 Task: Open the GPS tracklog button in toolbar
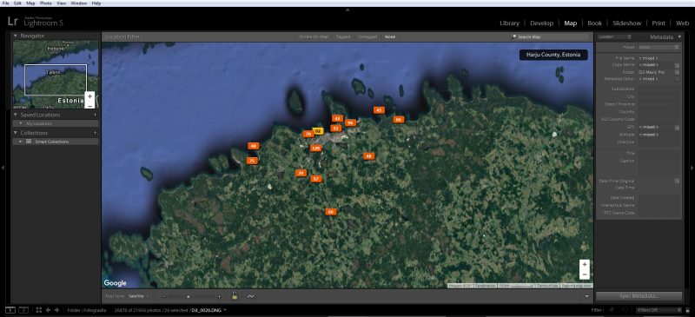coord(250,296)
